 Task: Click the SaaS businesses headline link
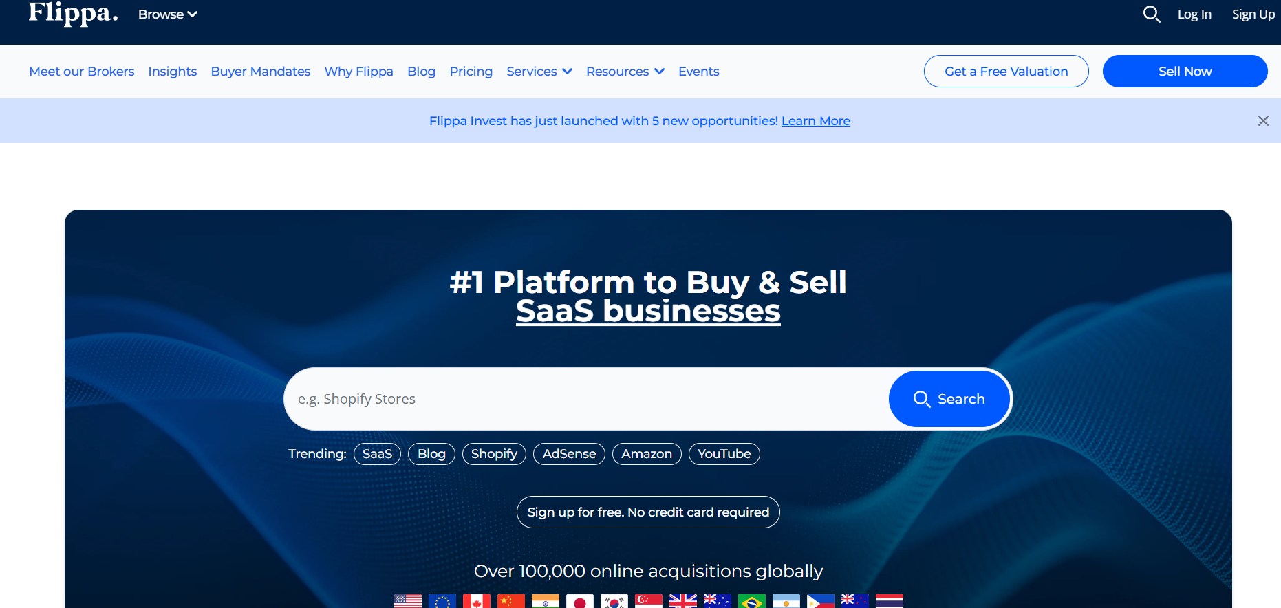[648, 311]
